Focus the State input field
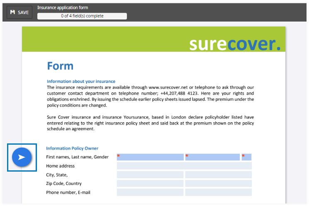Screen dimensions: 309x206 218,174
